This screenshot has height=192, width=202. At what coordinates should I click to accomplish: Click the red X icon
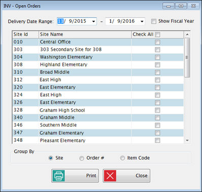110,176
